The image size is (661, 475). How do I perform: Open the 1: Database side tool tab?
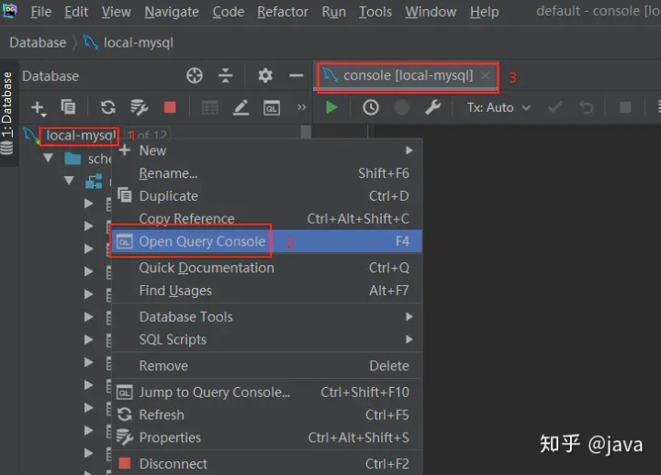(7, 114)
